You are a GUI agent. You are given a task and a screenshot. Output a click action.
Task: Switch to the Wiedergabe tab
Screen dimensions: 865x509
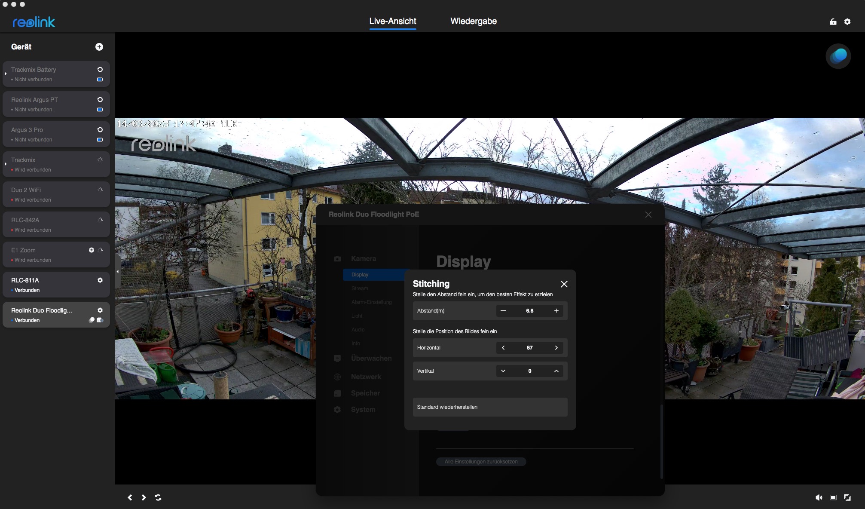point(473,21)
